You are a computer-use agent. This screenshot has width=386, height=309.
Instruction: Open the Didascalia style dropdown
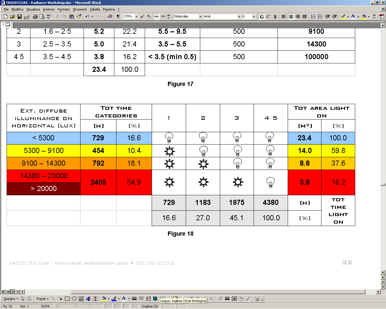[200, 17]
